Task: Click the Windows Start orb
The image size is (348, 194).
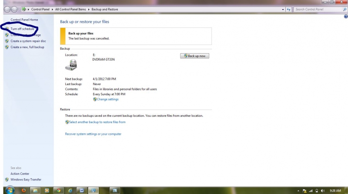Action: 10,190
